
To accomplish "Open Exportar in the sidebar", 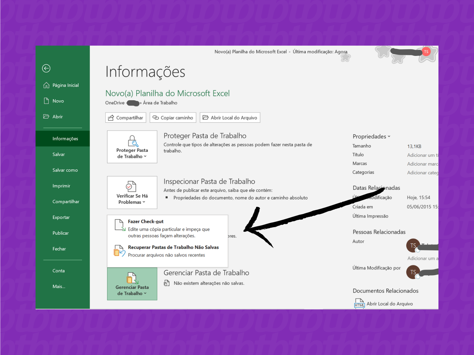I will pos(63,218).
